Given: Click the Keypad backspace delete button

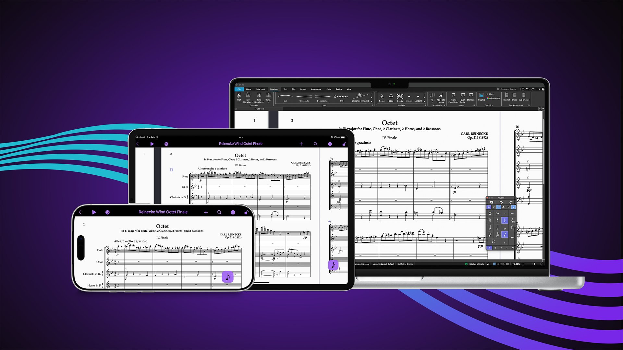Looking at the screenshot, I should click(x=491, y=202).
